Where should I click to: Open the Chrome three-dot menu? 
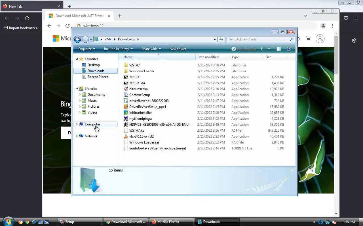coord(332,26)
